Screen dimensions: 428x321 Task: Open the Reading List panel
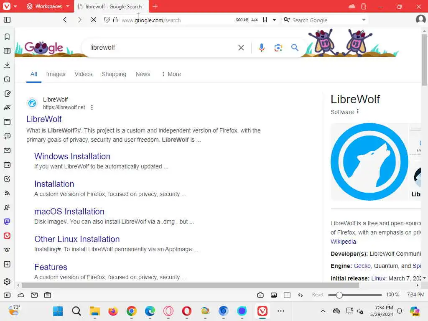coord(7,51)
